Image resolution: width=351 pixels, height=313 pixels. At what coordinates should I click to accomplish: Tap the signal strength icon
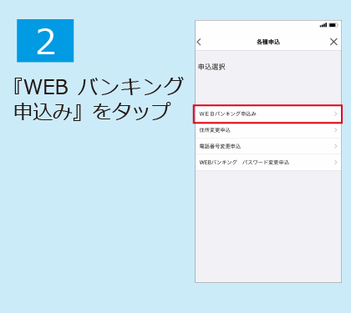[323, 25]
